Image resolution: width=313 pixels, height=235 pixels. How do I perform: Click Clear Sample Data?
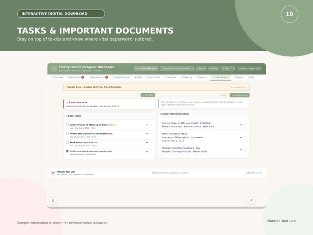[238, 87]
